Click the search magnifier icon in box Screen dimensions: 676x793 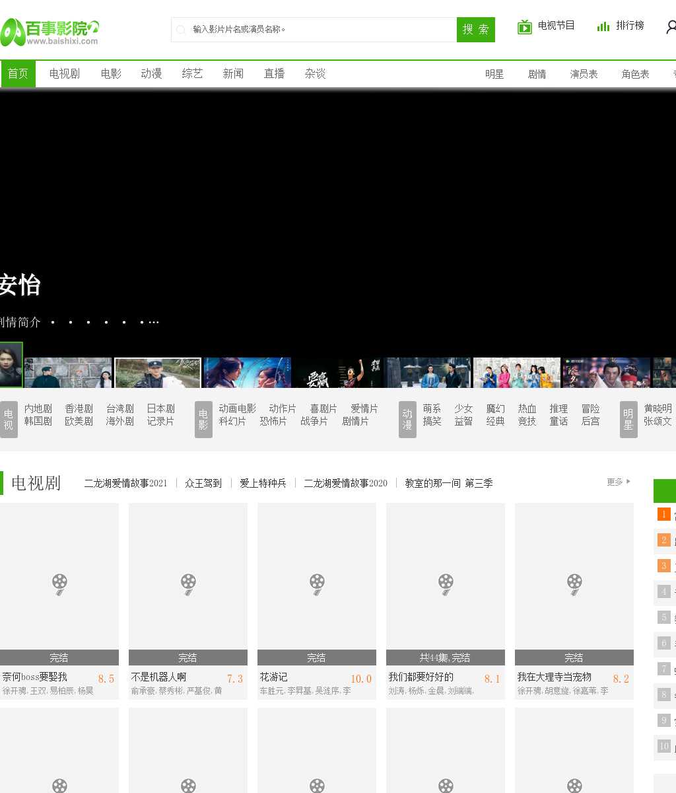pos(181,30)
